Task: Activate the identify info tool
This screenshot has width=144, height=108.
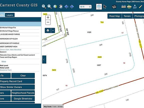Action: 99,6
